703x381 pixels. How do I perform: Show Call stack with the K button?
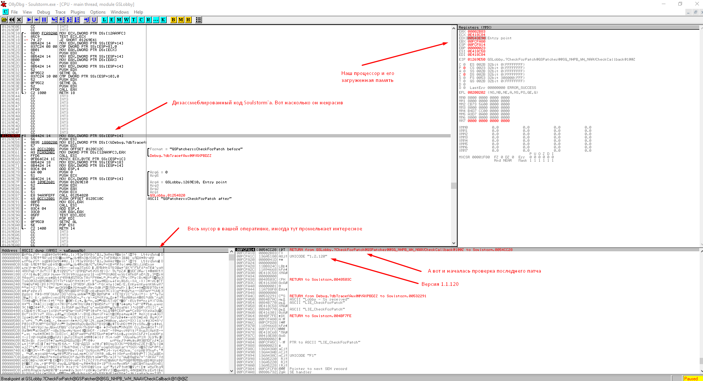pyautogui.click(x=163, y=20)
